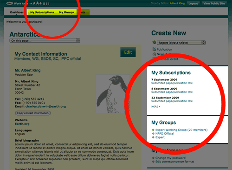Click the My Subscriptions panel heading

171,72
